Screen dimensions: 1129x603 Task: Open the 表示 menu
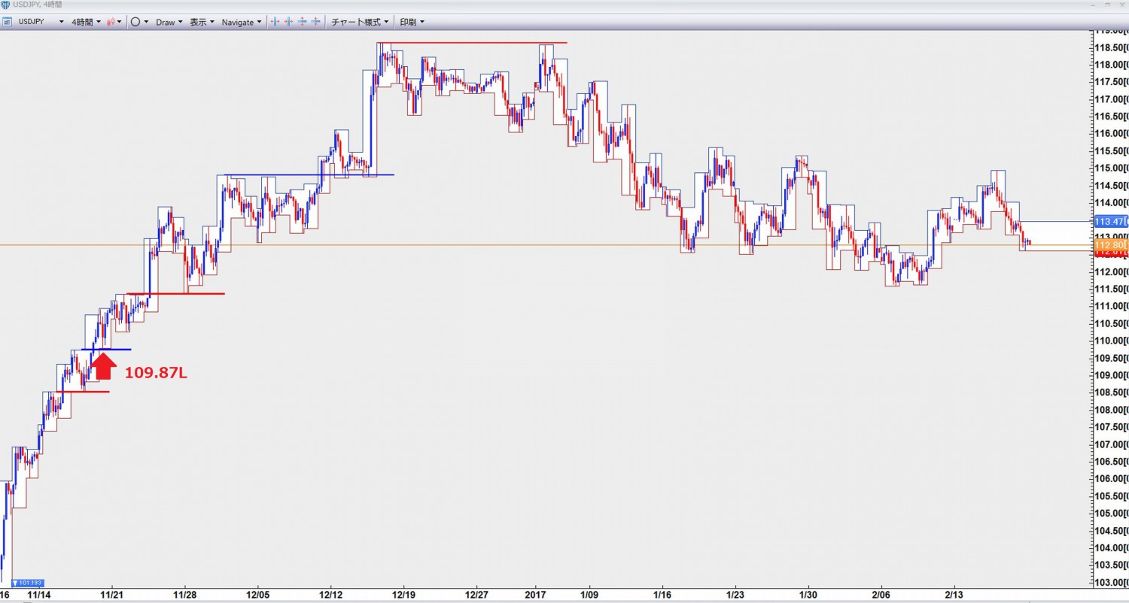pyautogui.click(x=202, y=22)
